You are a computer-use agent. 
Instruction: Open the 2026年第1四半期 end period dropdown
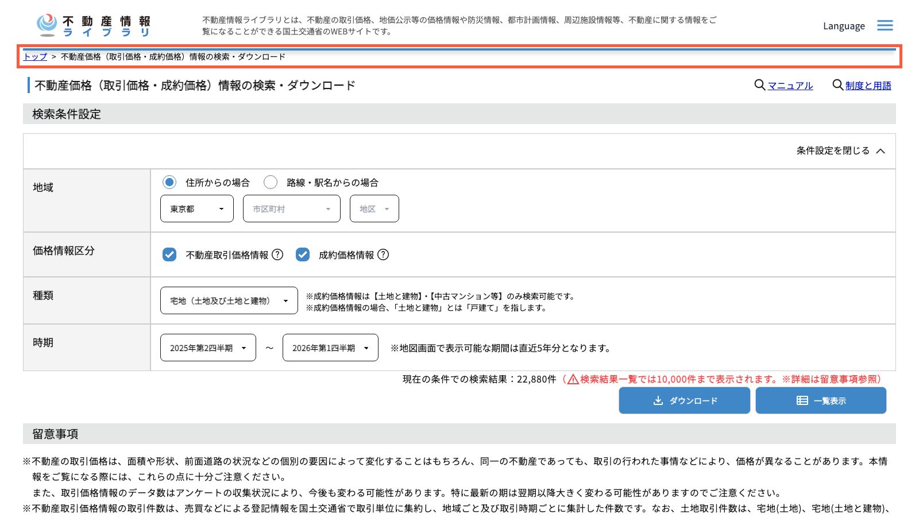click(330, 348)
